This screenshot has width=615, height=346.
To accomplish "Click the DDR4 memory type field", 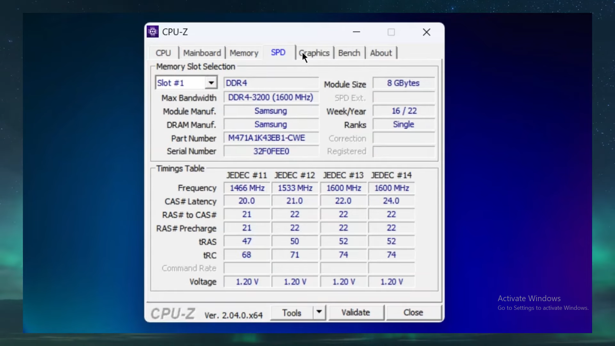I will point(271,83).
